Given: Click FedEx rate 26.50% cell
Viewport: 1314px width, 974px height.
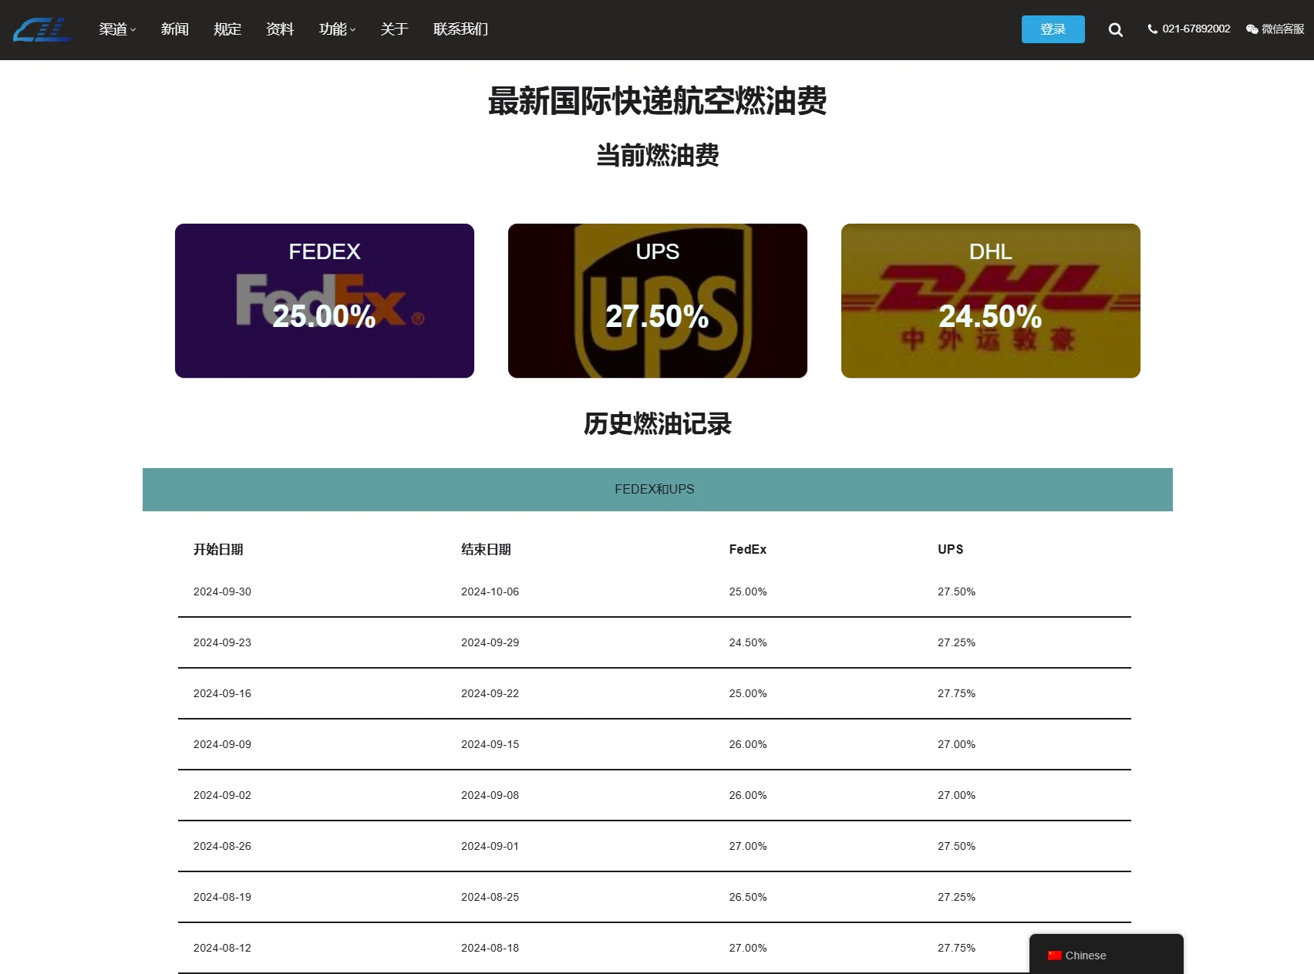Looking at the screenshot, I should coord(747,897).
